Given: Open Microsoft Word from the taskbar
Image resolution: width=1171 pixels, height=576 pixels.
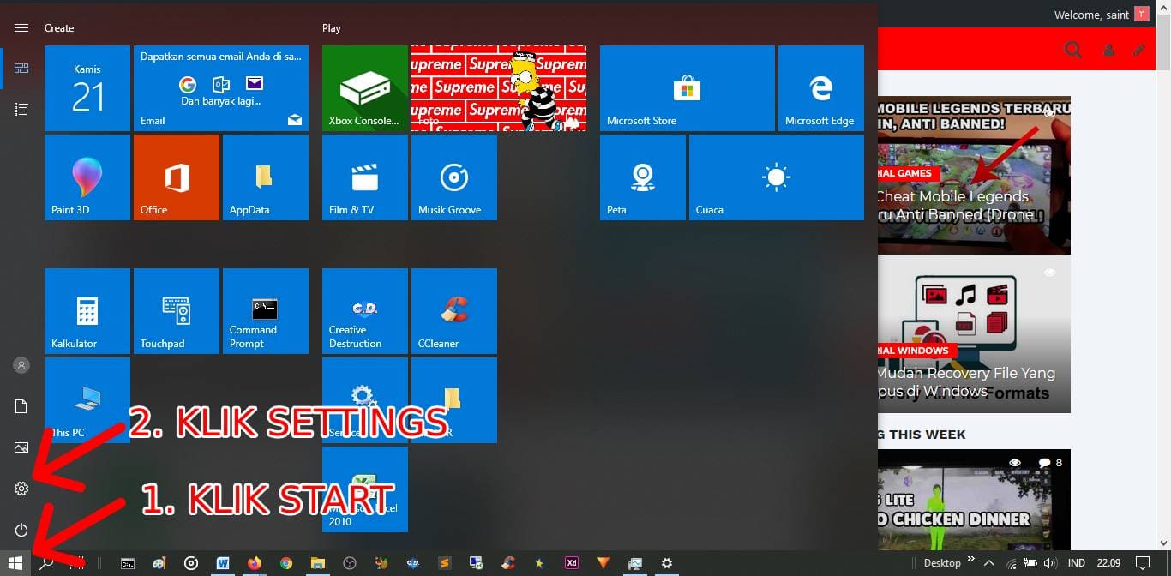Looking at the screenshot, I should (223, 563).
